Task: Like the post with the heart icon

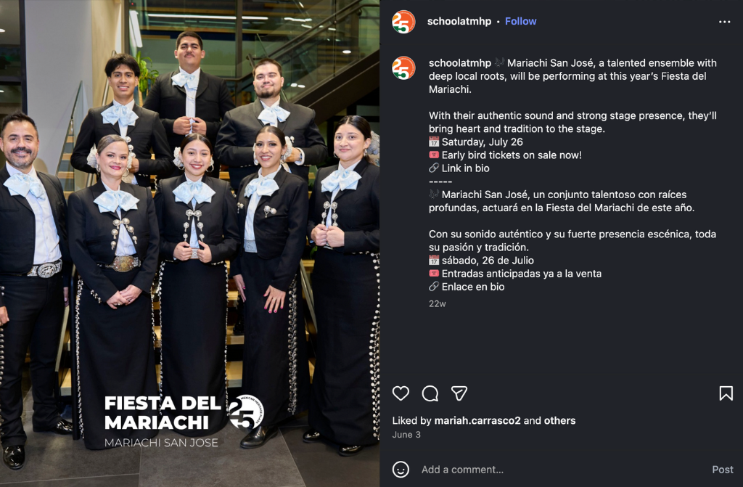Action: [401, 393]
